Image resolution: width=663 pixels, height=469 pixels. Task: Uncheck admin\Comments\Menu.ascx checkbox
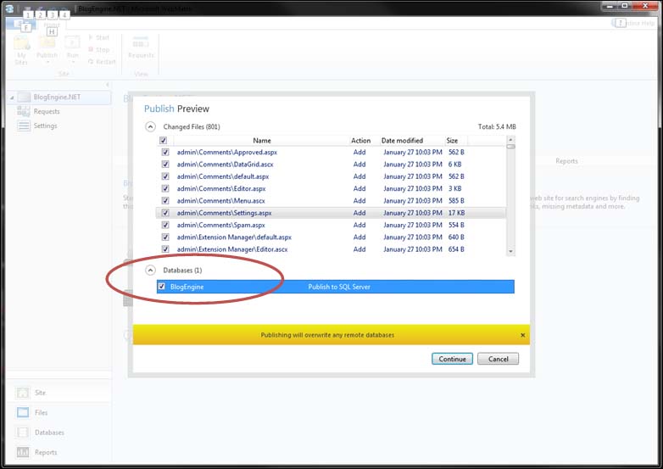tap(165, 200)
